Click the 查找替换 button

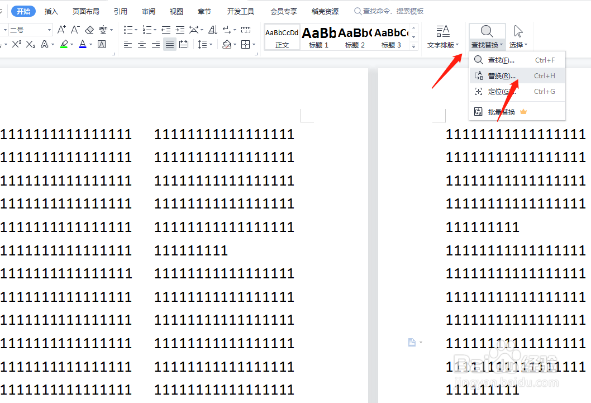tap(487, 37)
